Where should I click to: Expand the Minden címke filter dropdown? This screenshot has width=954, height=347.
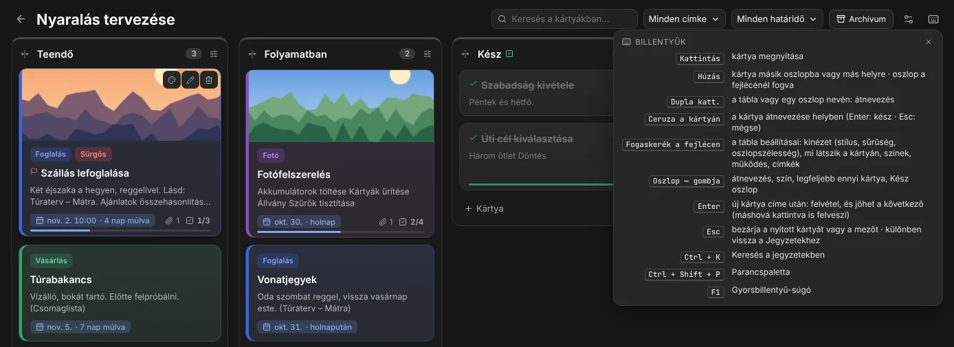685,19
